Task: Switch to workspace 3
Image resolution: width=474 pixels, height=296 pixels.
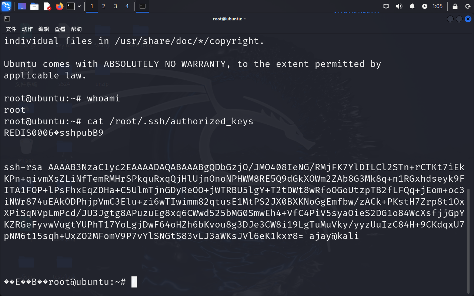Action: click(x=116, y=6)
